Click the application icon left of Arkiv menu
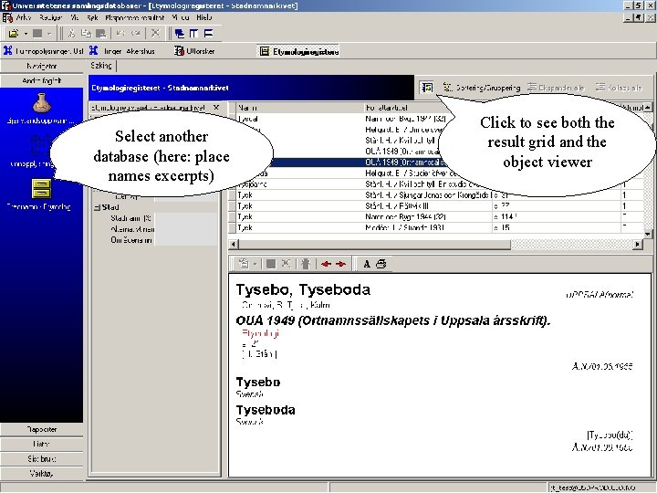This screenshot has height=493, width=657. [7, 17]
